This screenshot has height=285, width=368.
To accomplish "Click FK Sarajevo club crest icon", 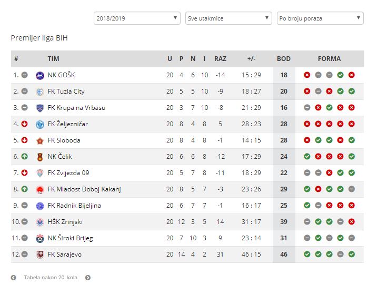I will tap(40, 255).
